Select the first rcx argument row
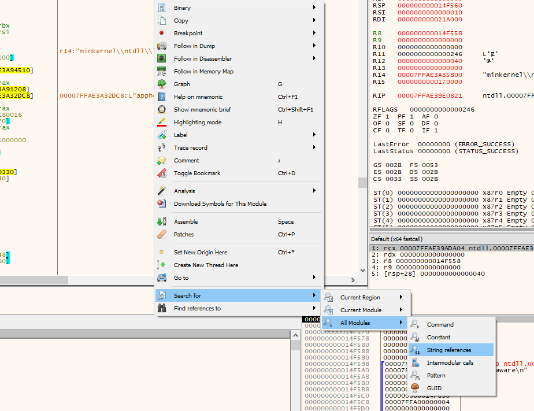This screenshot has height=411, width=534. (451, 248)
